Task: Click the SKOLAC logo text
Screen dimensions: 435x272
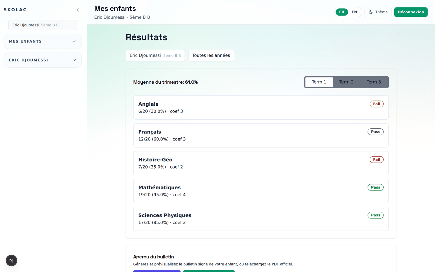Action: [x=15, y=10]
